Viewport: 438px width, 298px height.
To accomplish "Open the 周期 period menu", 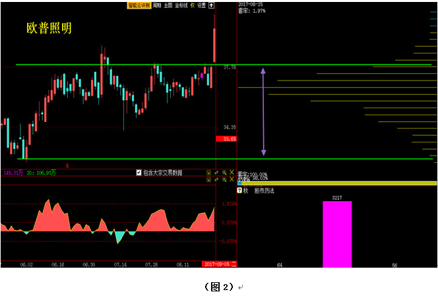I will [156, 5].
